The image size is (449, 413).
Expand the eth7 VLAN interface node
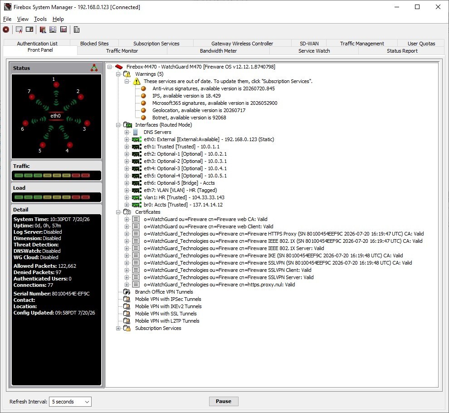[127, 190]
